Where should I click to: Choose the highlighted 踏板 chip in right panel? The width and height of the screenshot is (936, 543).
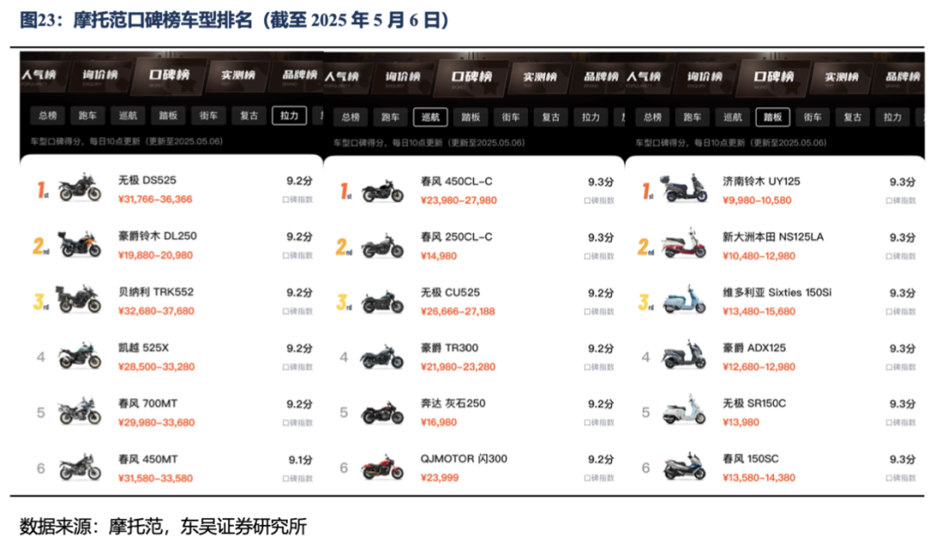(x=772, y=117)
